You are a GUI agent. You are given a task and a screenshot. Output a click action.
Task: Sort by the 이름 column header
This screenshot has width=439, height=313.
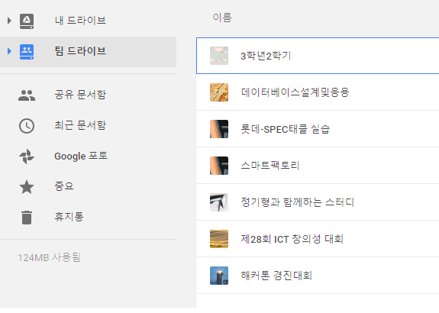click(222, 18)
